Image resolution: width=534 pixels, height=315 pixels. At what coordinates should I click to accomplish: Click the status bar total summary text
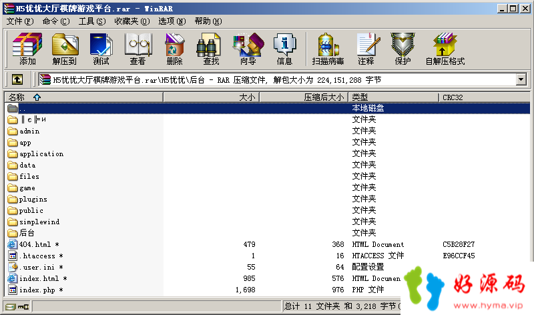pyautogui.click(x=342, y=306)
